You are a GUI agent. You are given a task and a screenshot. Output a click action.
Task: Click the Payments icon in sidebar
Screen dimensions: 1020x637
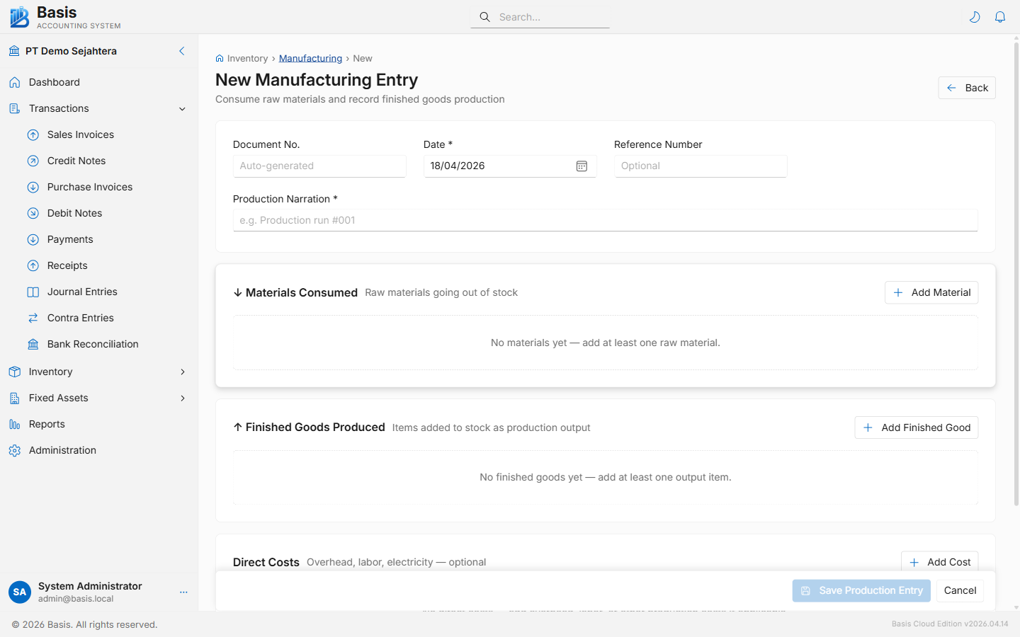point(33,239)
